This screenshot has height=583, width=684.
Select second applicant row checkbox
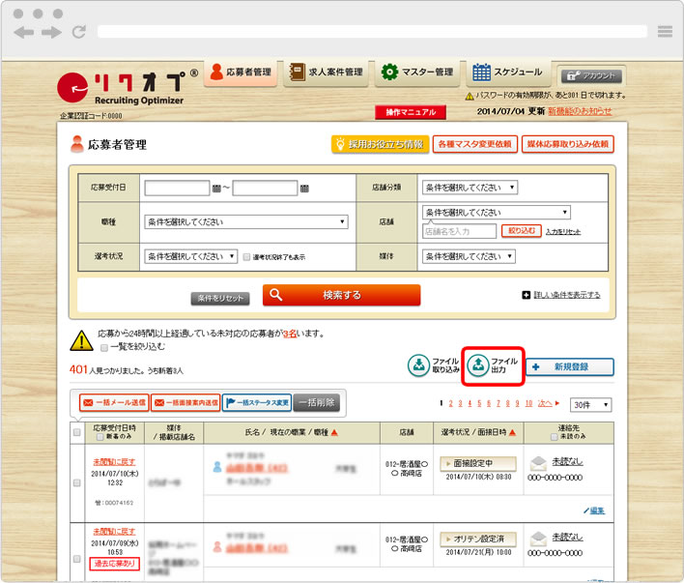(x=76, y=559)
